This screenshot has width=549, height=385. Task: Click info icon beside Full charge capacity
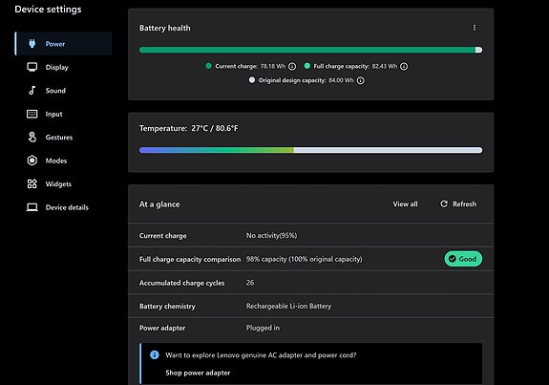[x=404, y=66]
